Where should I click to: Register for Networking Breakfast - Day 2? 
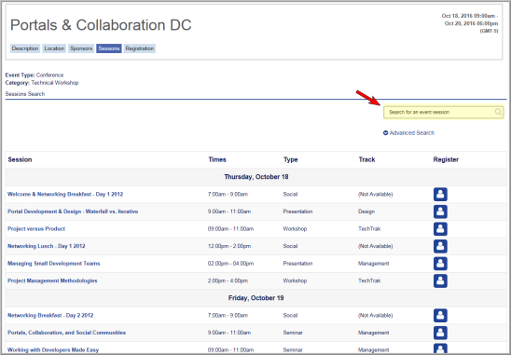tap(440, 316)
